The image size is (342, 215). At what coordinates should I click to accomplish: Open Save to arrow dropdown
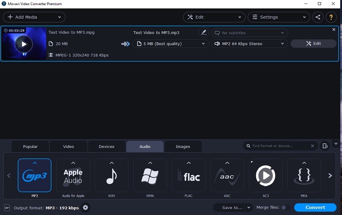pos(249,207)
